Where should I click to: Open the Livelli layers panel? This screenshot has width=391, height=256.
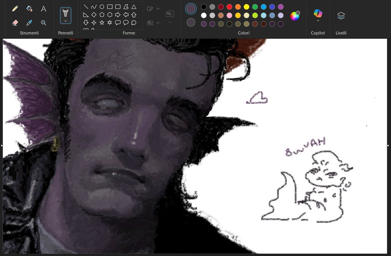point(341,15)
